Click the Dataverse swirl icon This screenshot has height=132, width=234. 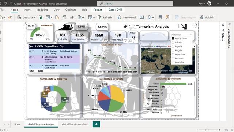pos(72,17)
